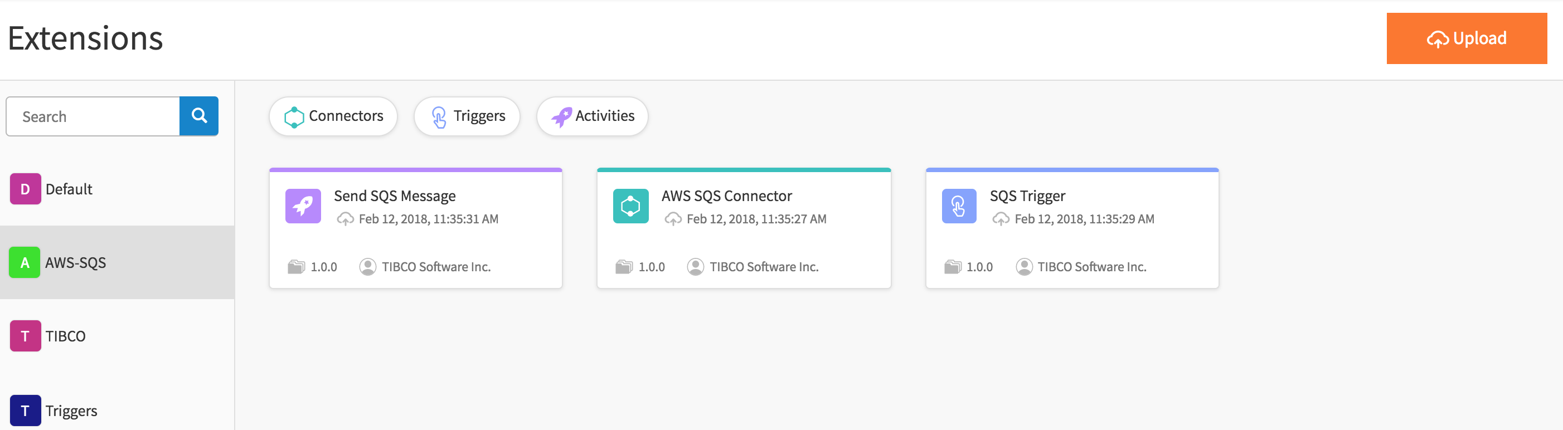Toggle the Triggers filter chip
1563x430 pixels.
coord(467,116)
